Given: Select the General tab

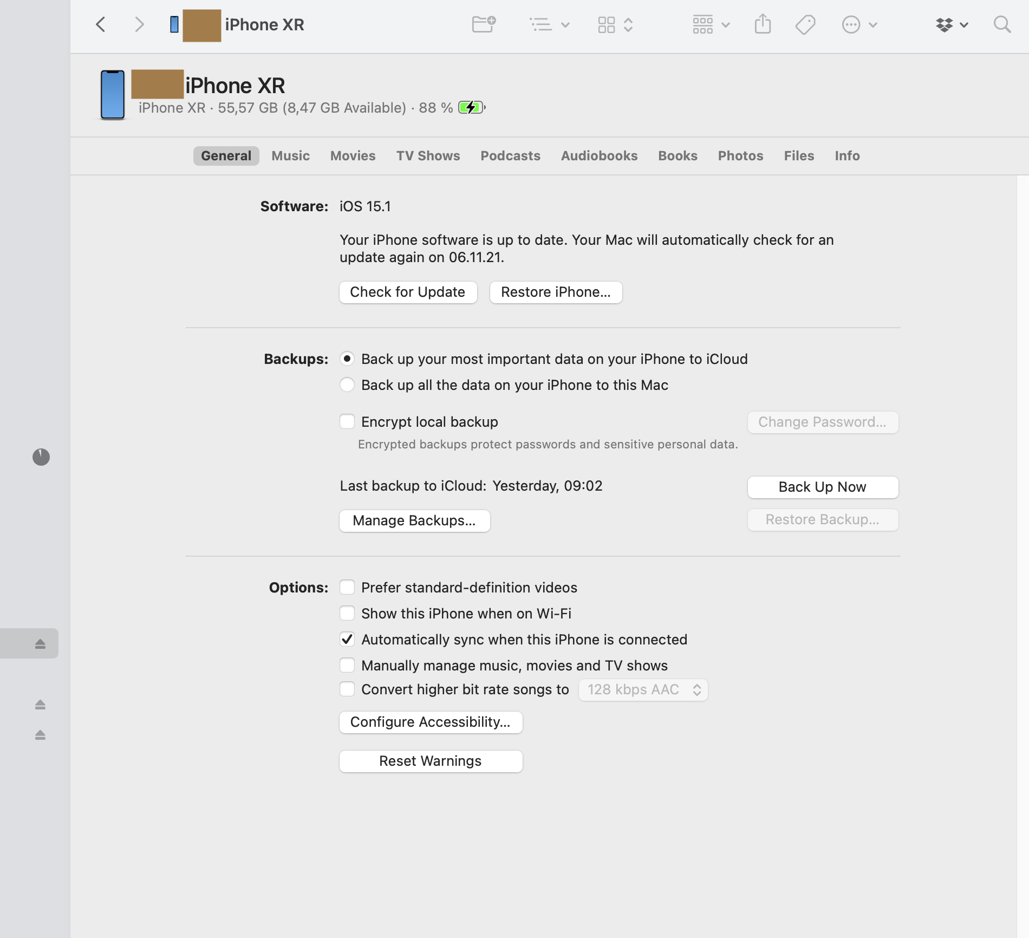Looking at the screenshot, I should [x=226, y=156].
